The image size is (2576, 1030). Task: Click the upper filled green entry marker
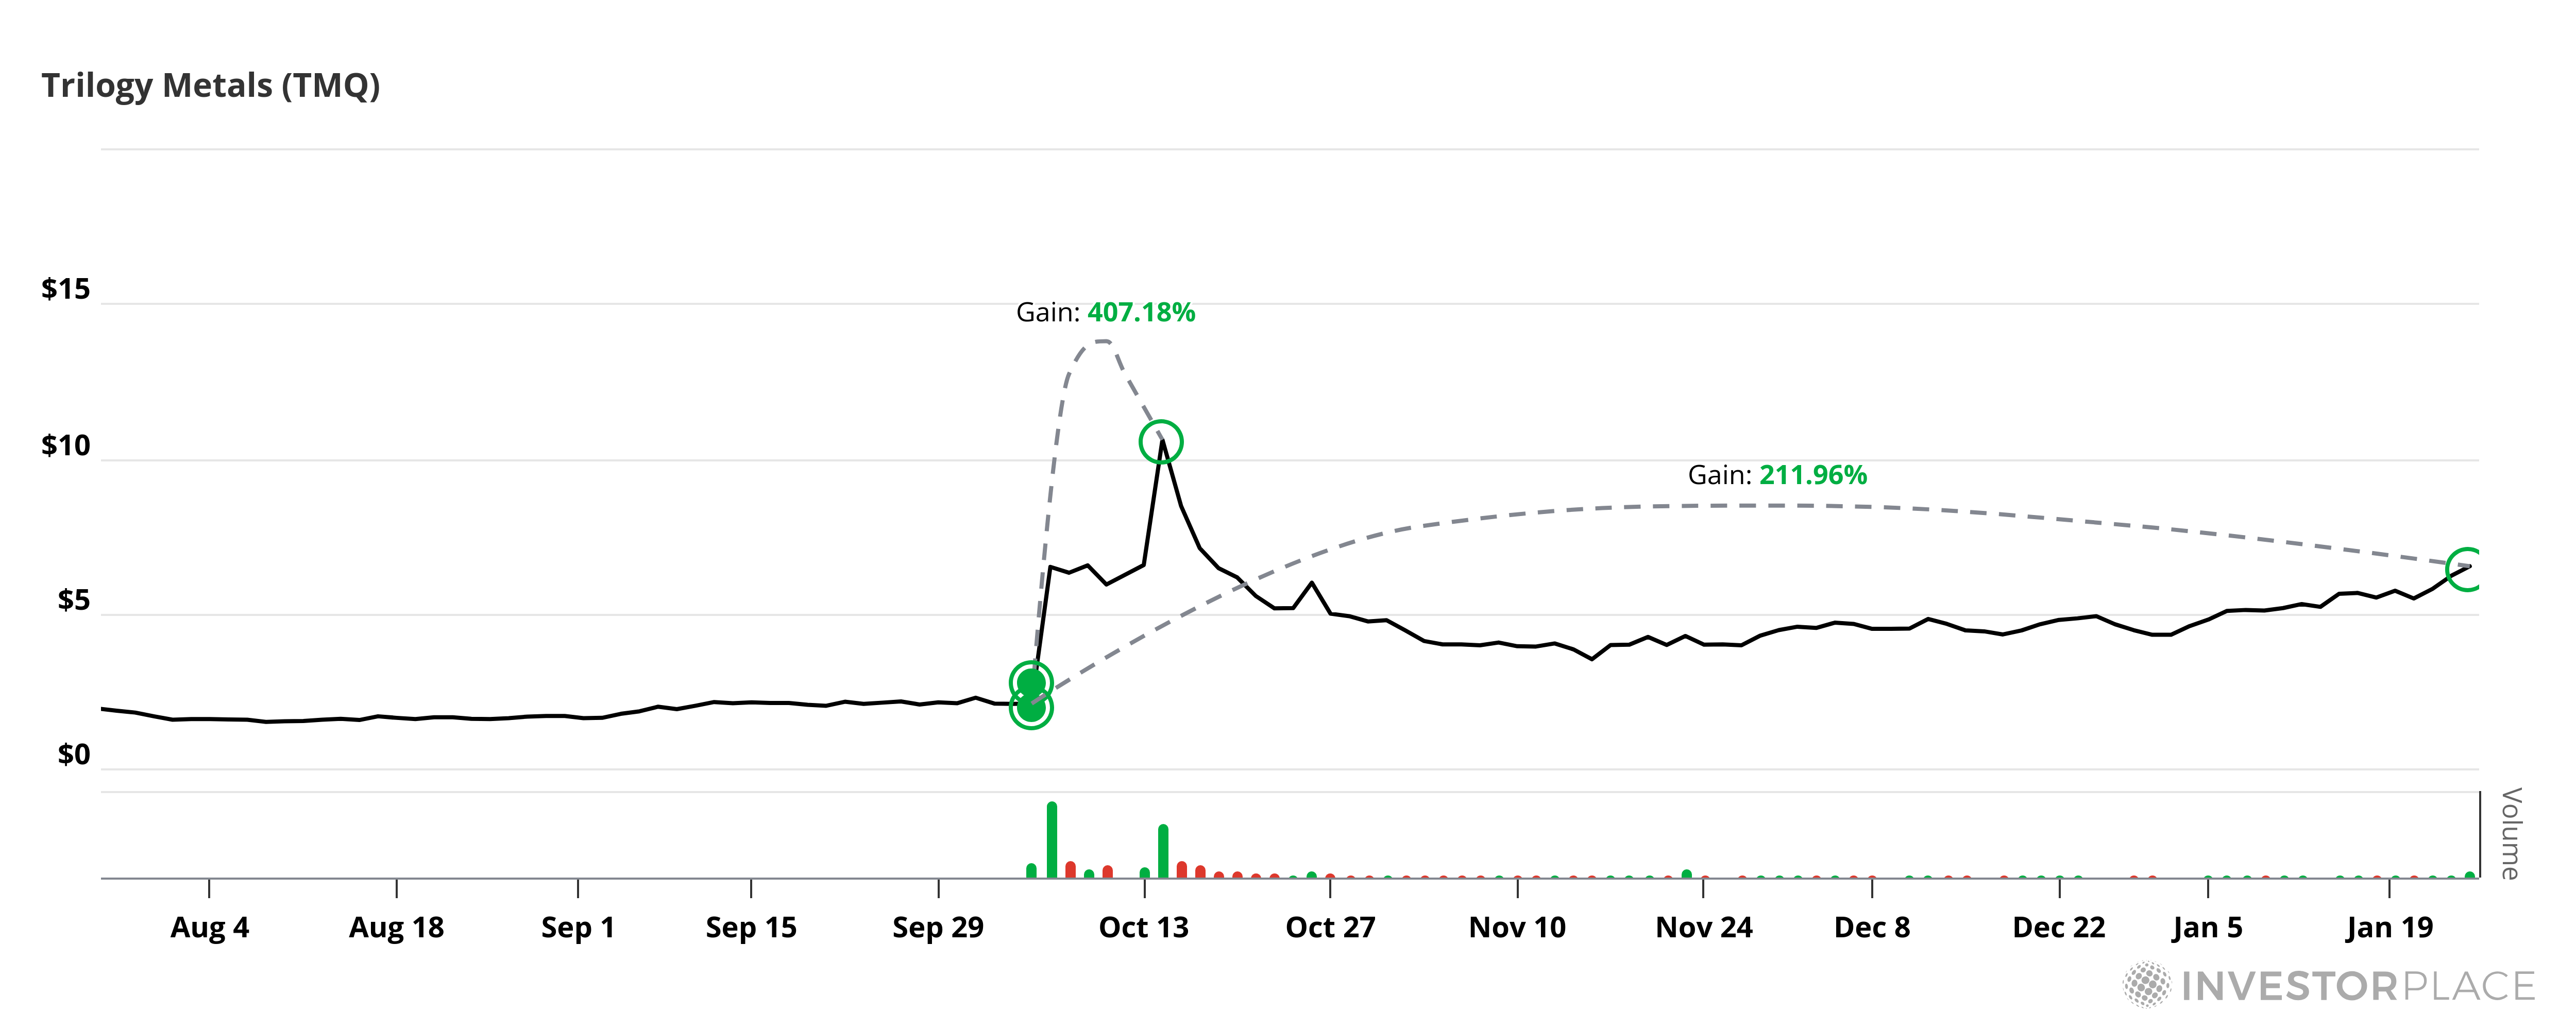tap(1031, 683)
